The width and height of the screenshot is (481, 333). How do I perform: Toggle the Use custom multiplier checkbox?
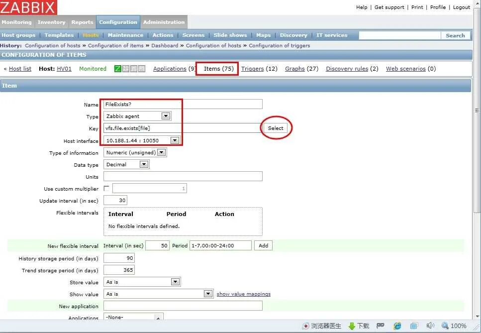click(106, 189)
